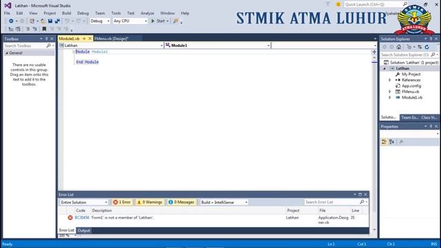Image resolution: width=441 pixels, height=248 pixels.
Task: Click in the Search Toolbox field
Action: 25,45
